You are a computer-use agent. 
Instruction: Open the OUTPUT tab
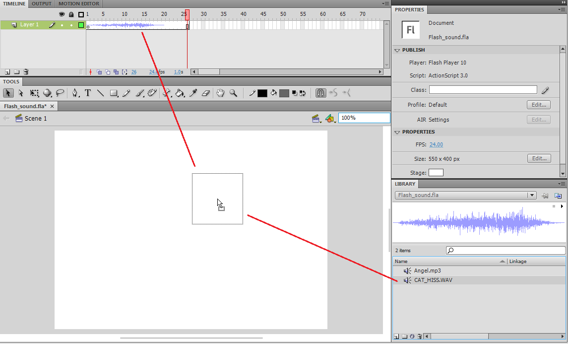point(42,3)
